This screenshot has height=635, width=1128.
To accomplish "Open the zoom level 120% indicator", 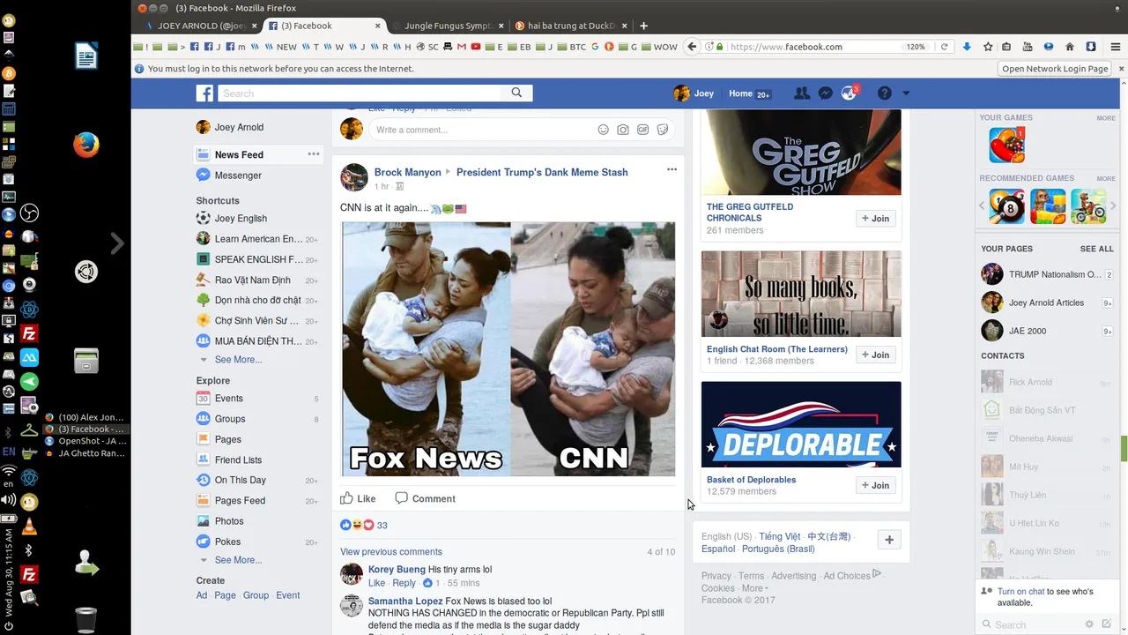I will point(916,47).
